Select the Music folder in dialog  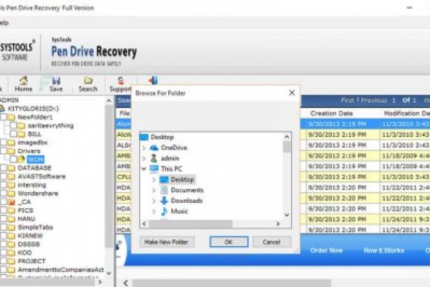(x=179, y=211)
